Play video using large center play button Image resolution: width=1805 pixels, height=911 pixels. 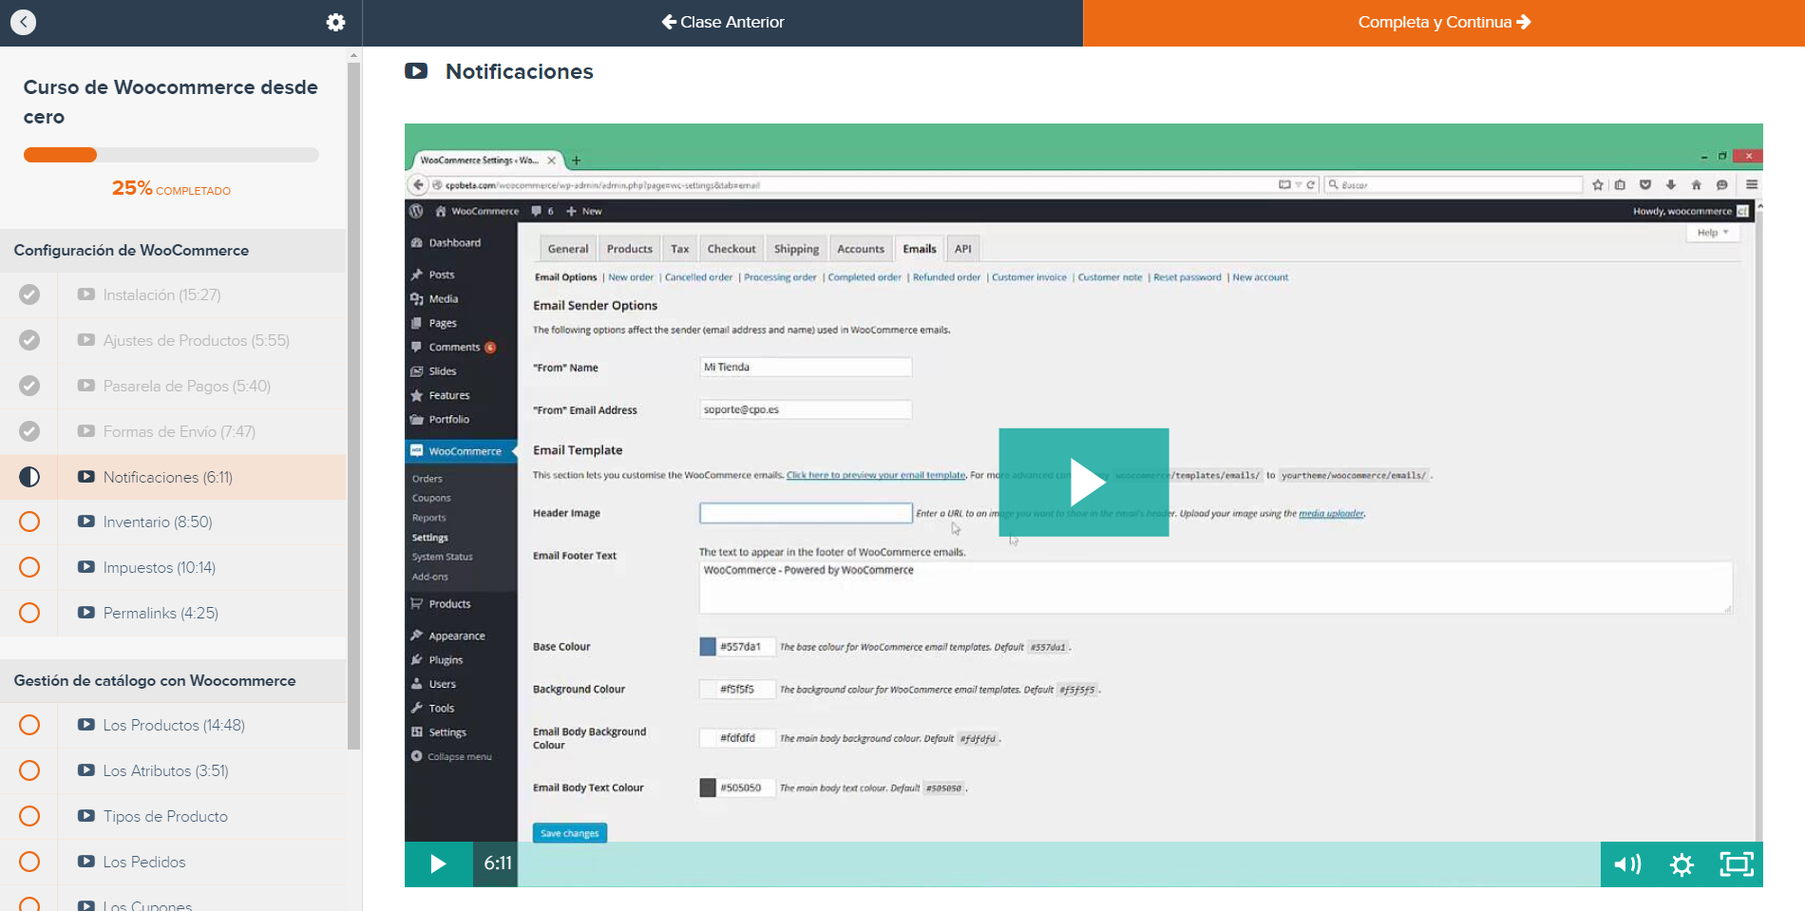pos(1084,483)
